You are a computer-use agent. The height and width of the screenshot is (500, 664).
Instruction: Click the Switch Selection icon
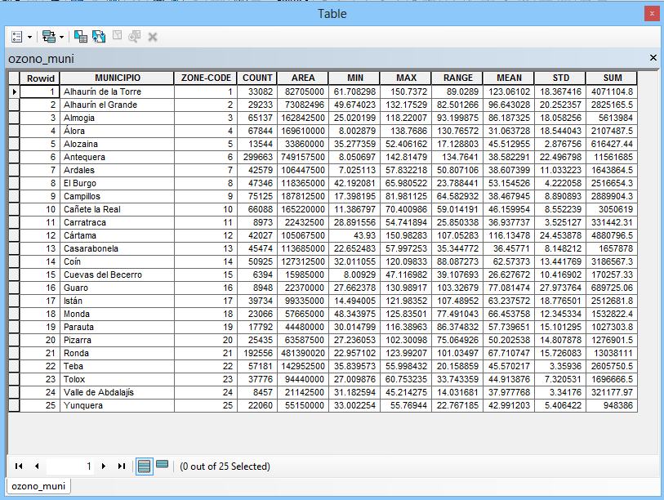click(x=98, y=37)
